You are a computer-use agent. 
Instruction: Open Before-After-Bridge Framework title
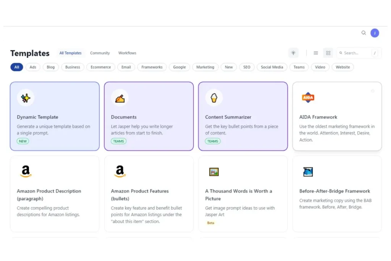[x=334, y=191]
